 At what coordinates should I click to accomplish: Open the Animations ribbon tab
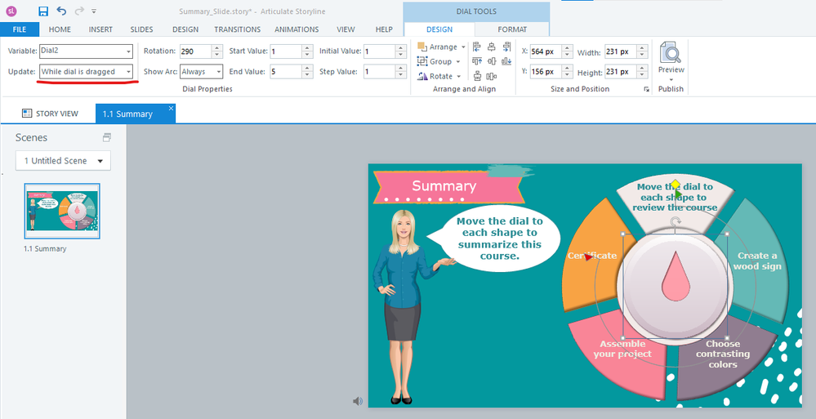[297, 29]
